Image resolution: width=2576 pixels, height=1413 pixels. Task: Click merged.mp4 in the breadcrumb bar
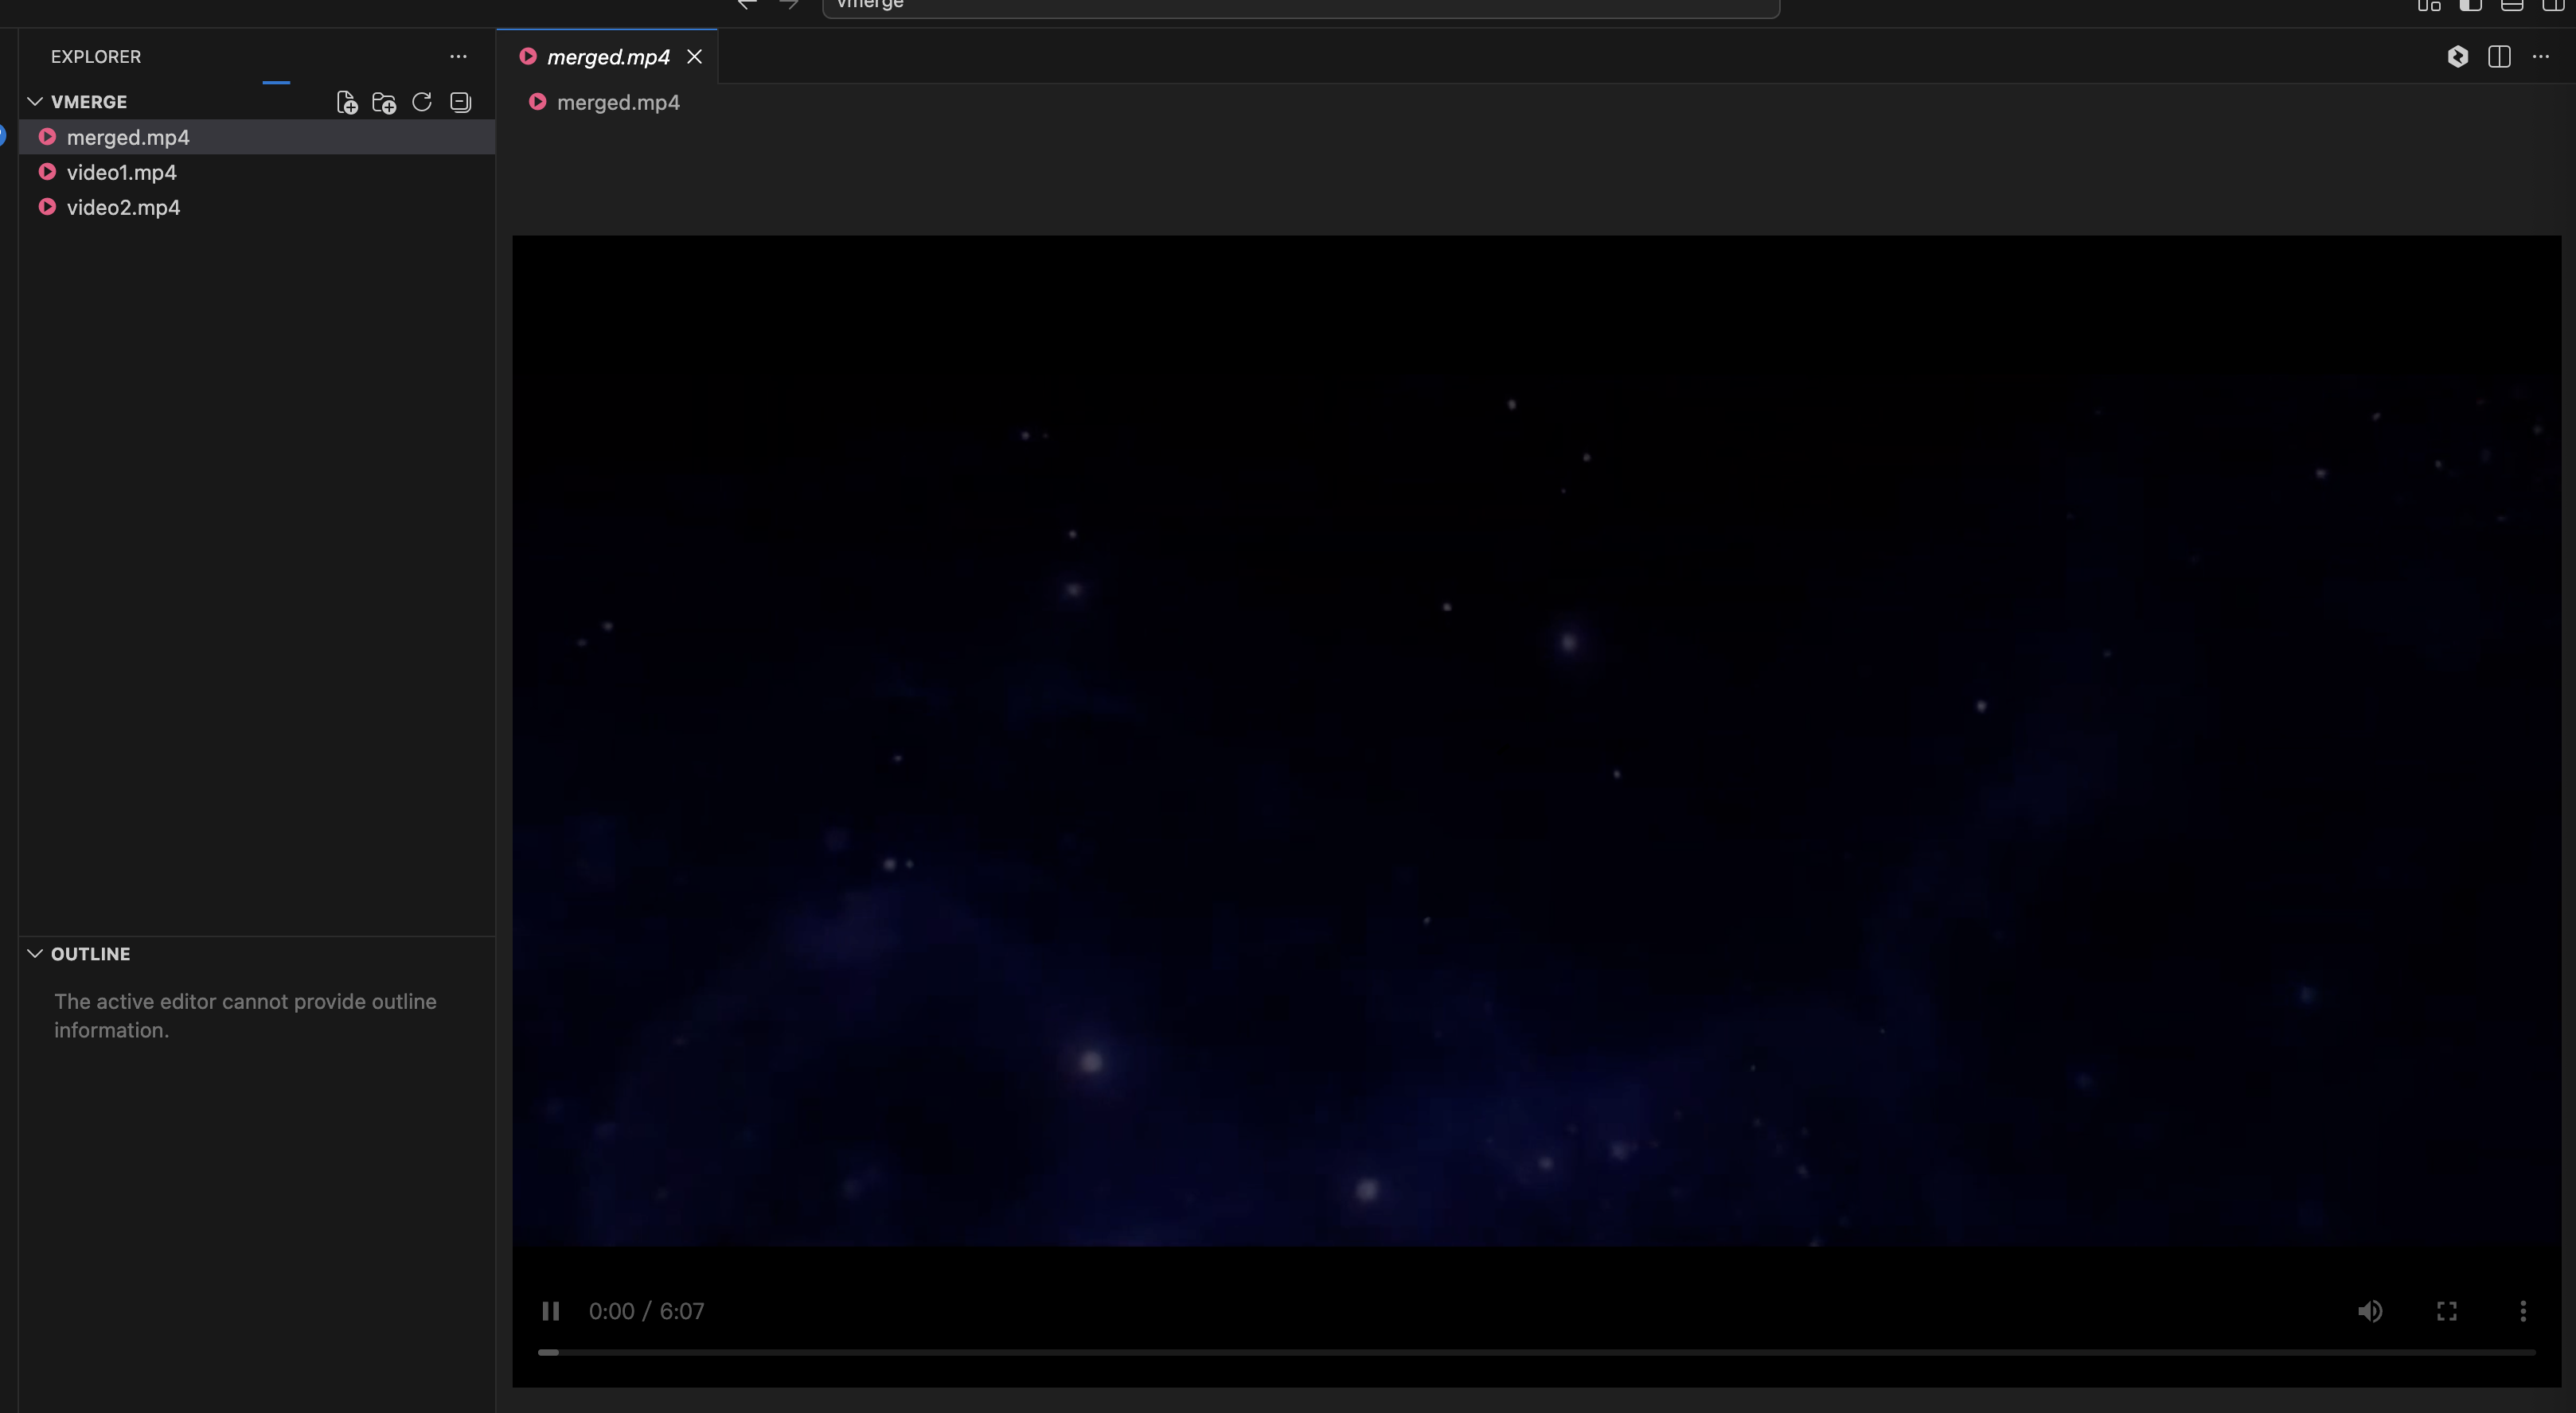coord(617,102)
